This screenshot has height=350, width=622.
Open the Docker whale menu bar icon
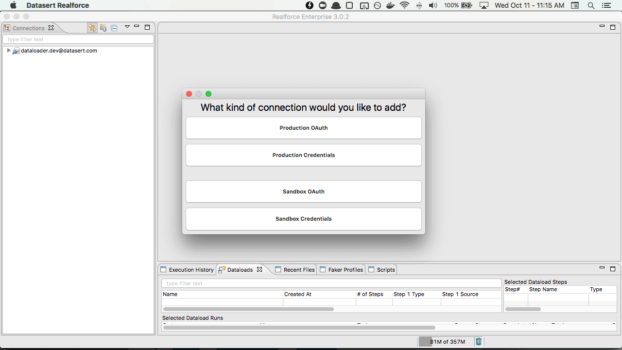pyautogui.click(x=390, y=5)
